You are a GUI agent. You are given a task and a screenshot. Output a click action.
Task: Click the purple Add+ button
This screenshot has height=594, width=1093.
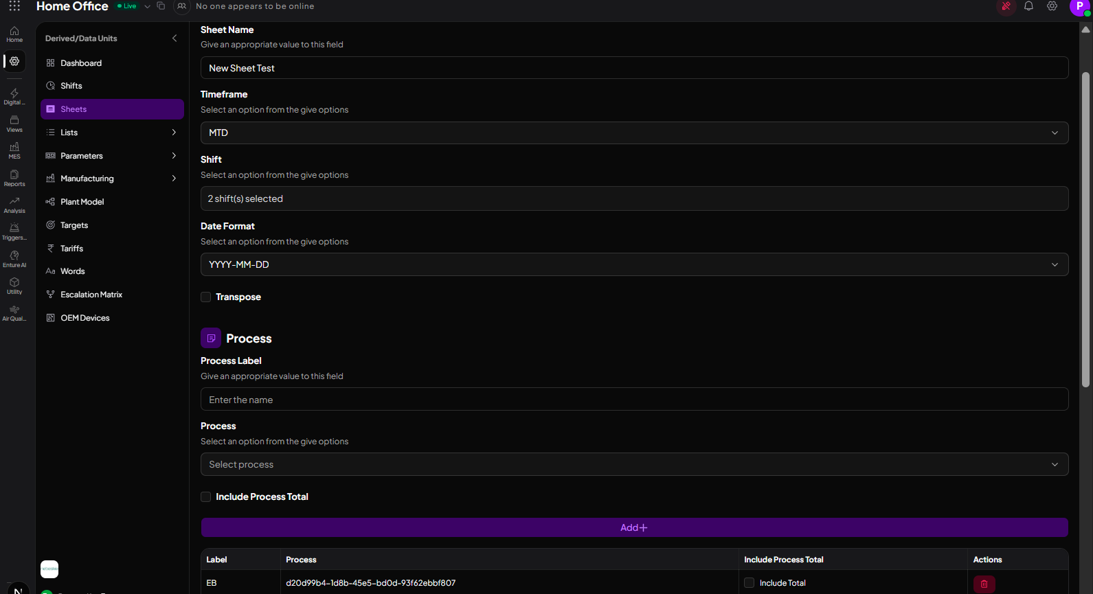point(634,527)
